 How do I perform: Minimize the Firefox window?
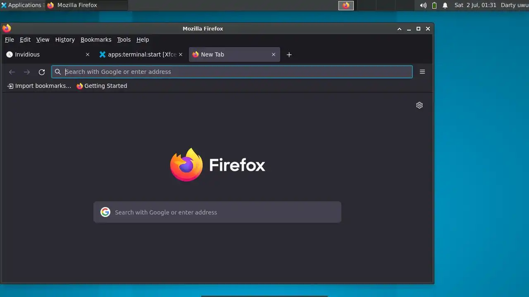tap(409, 28)
